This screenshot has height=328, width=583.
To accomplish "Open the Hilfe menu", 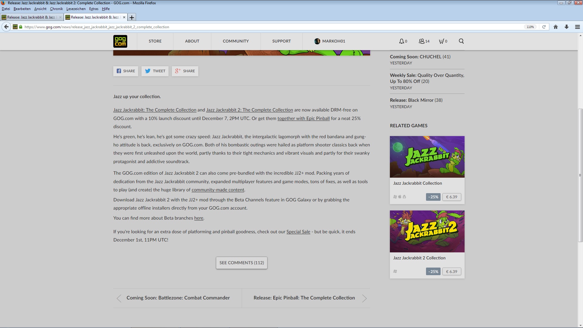I will pyautogui.click(x=106, y=9).
